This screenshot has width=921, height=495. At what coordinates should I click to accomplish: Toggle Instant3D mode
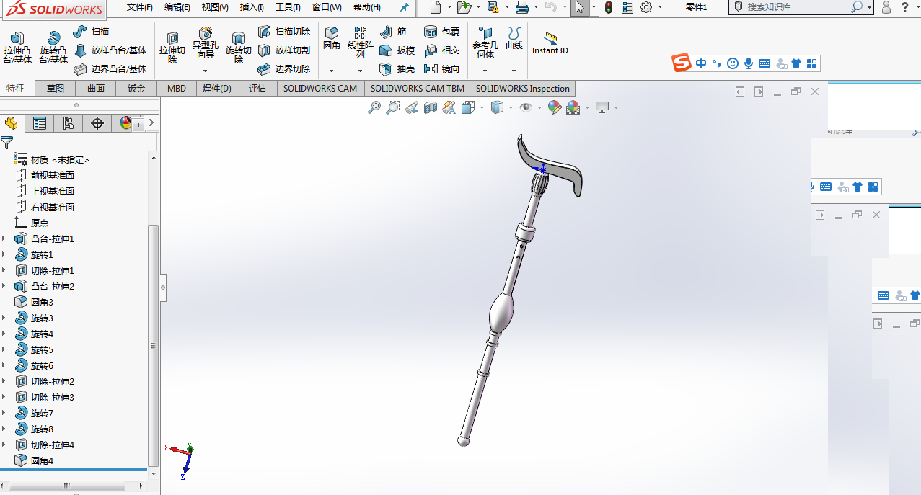pos(550,44)
